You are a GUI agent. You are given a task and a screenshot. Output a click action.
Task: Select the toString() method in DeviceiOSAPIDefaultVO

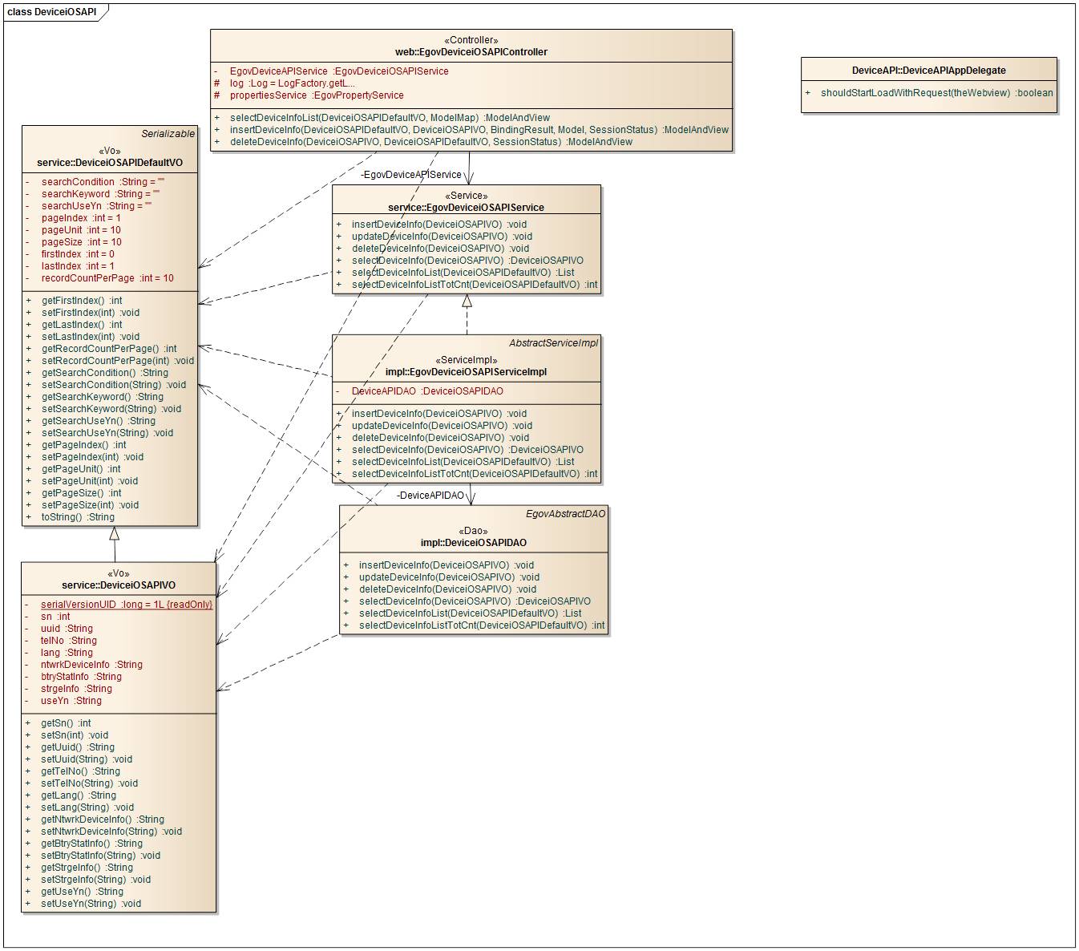[78, 517]
